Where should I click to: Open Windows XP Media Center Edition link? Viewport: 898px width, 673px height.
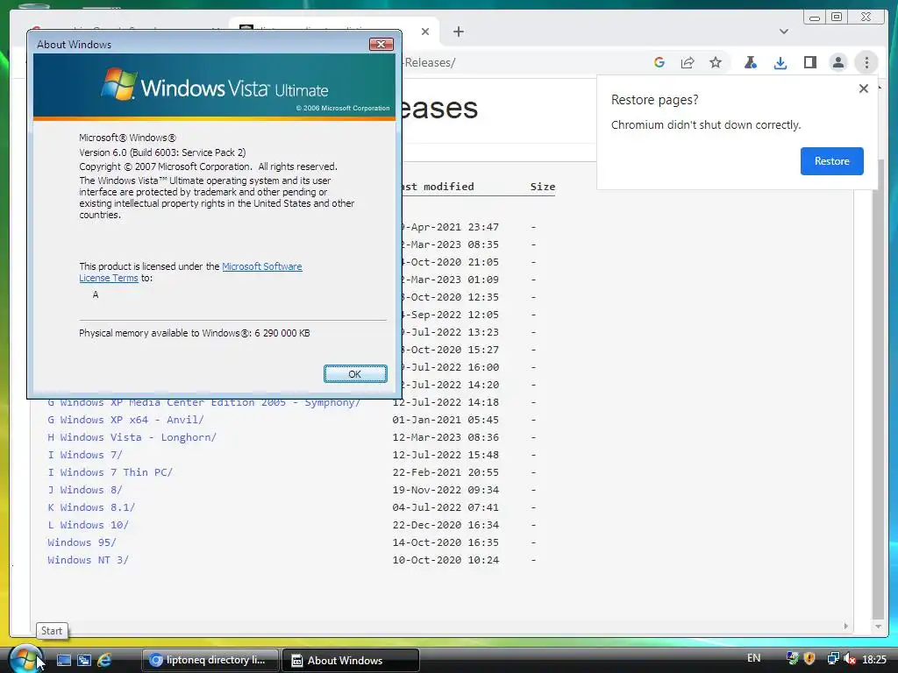coord(203,403)
